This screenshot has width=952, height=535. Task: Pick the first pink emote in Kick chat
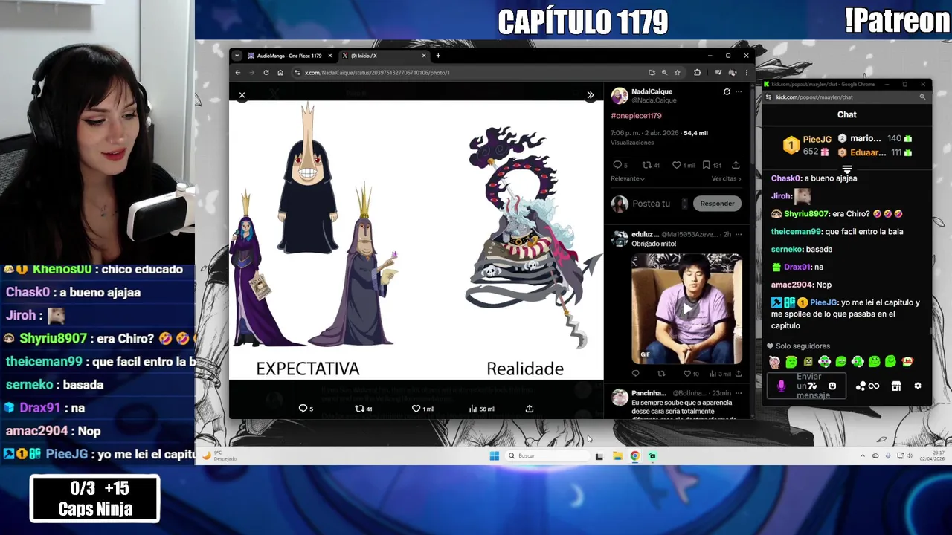point(774,362)
